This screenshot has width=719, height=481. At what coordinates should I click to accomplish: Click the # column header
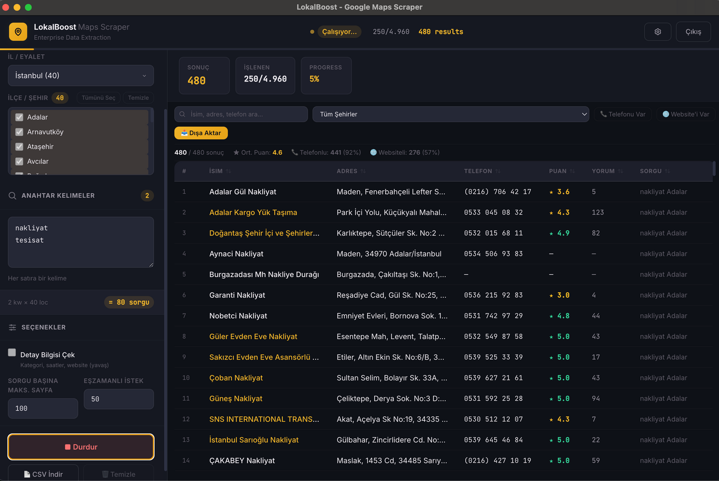(x=184, y=171)
